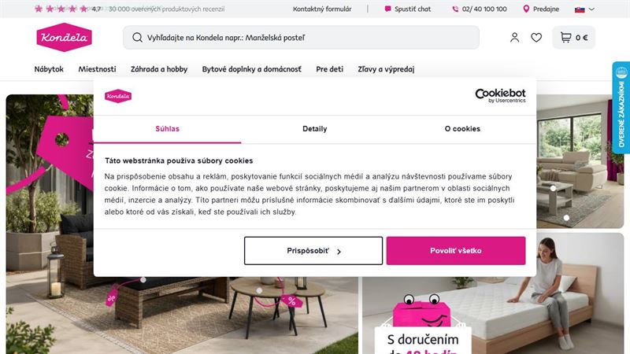Viewport: 630px width, 354px height.
Task: Switch to the O cookies tab
Action: click(462, 129)
